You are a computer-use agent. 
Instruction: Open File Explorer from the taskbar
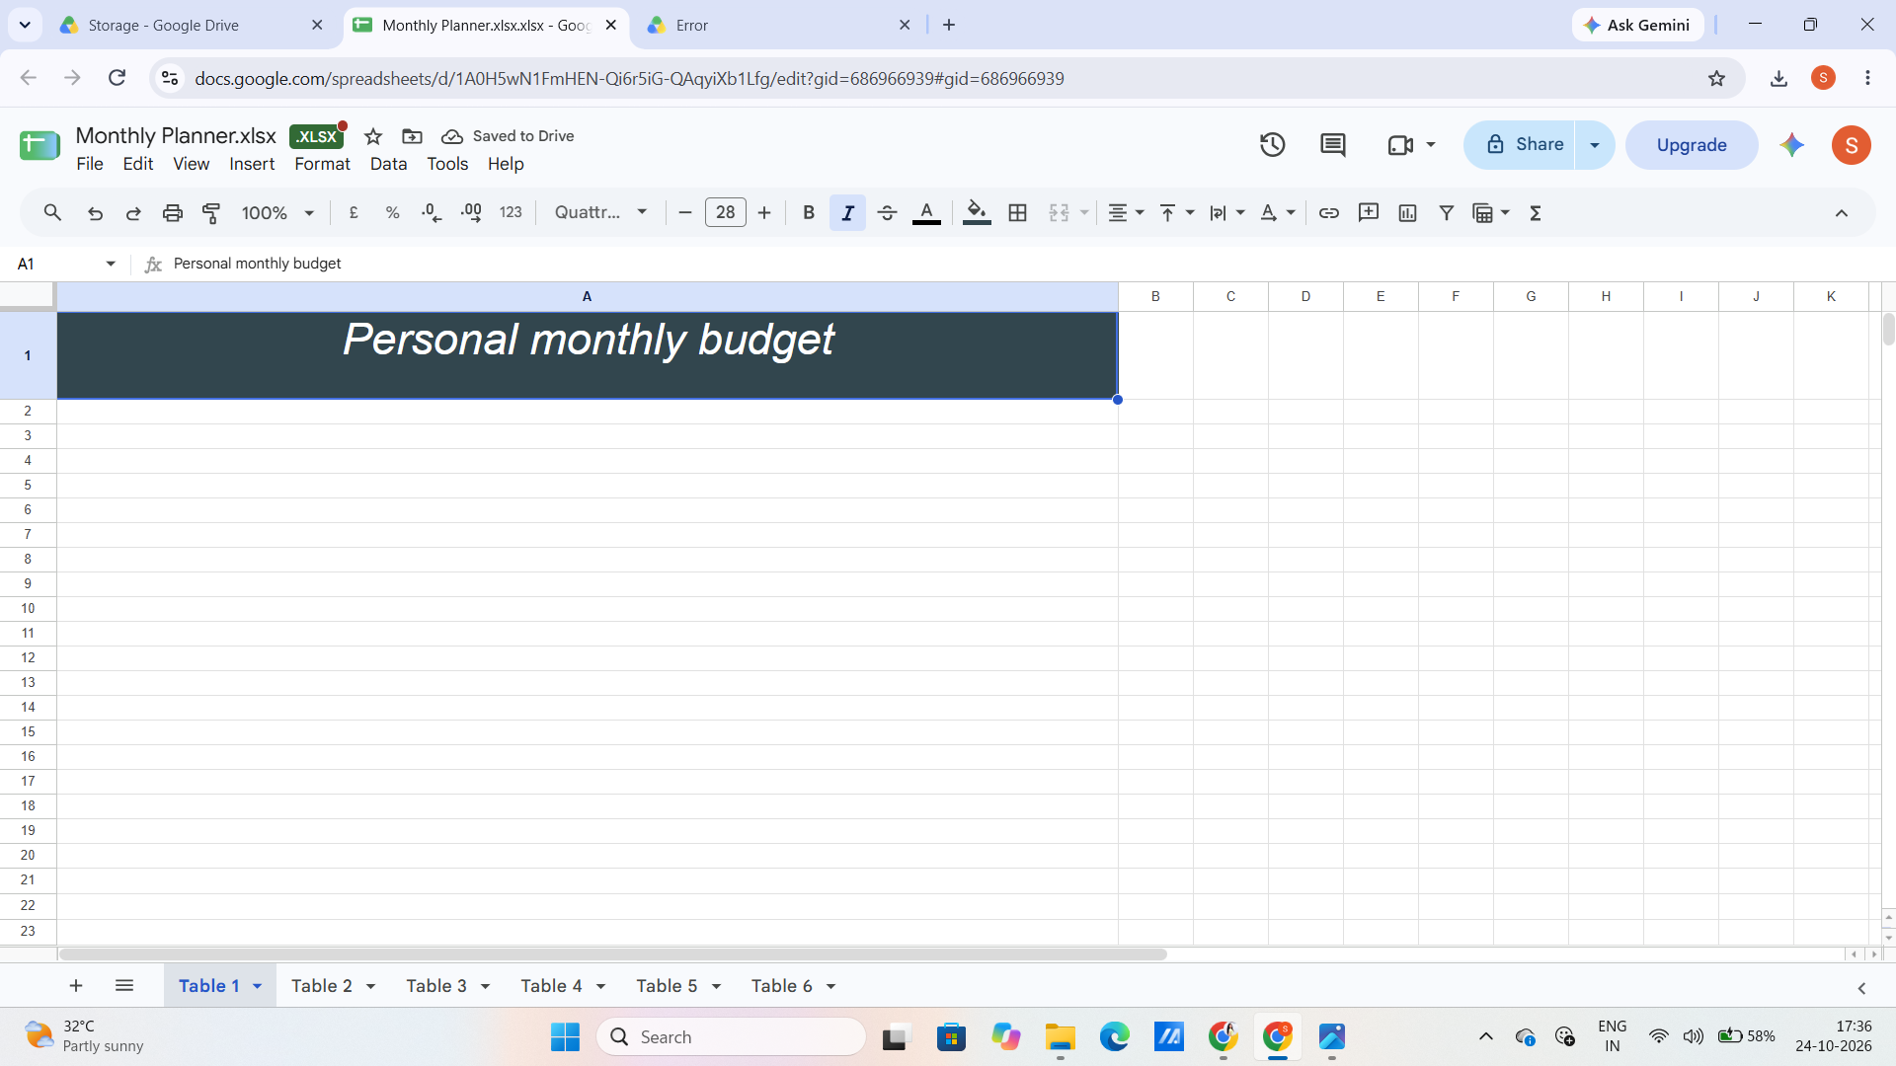click(1060, 1037)
